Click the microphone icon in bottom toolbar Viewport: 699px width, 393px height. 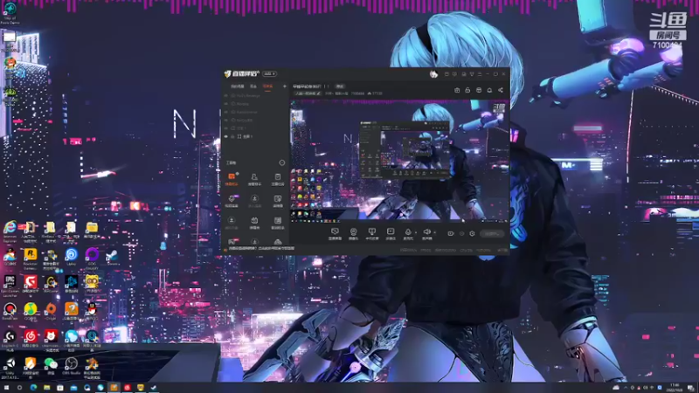[407, 233]
